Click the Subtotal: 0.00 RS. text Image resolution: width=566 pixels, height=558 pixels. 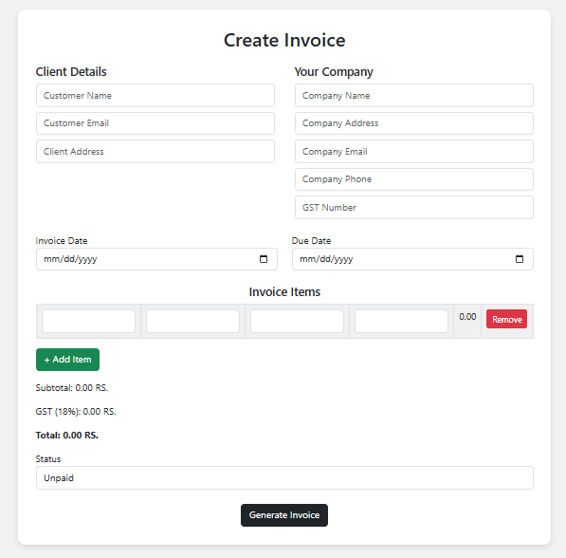(72, 388)
